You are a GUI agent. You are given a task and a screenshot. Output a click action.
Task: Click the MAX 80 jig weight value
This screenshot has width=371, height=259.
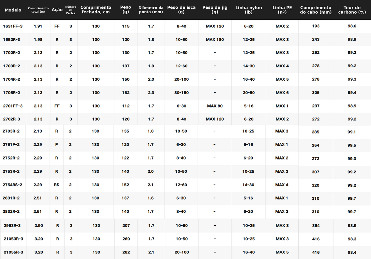pos(215,106)
